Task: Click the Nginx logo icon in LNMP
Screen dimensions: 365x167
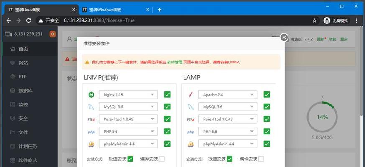Action: 91,95
